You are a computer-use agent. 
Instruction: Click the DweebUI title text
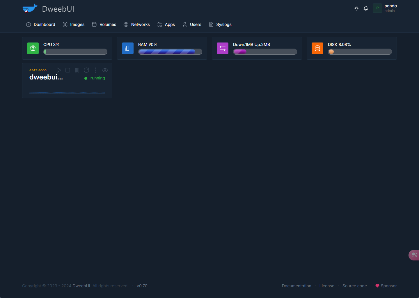58,9
